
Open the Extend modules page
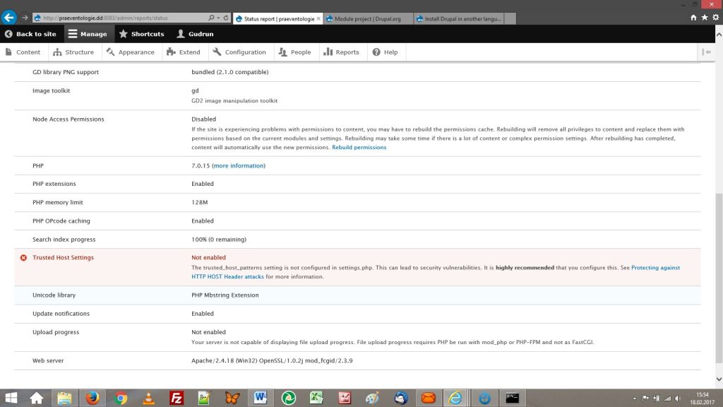(x=184, y=52)
